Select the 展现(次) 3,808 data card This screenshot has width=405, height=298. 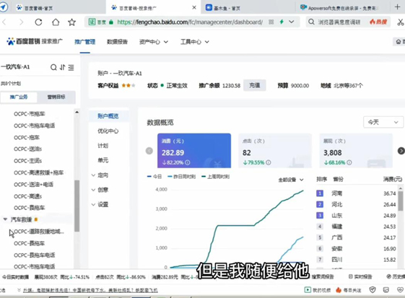356,151
